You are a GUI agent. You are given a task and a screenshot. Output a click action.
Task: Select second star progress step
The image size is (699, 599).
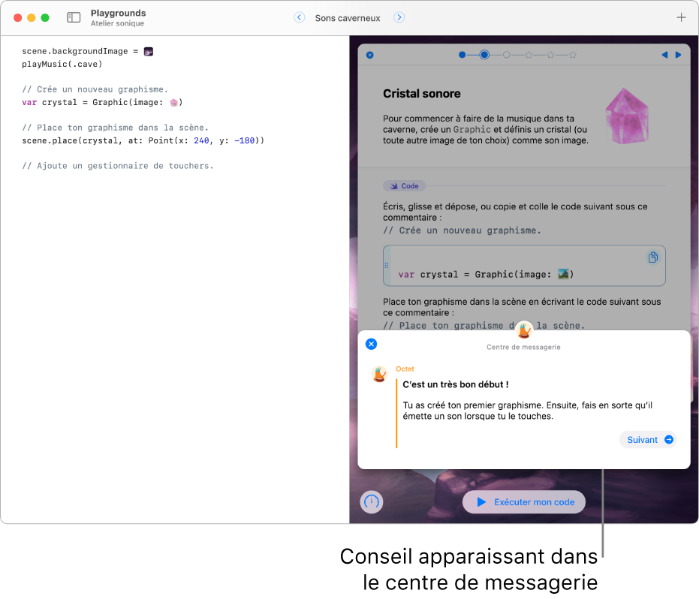tap(550, 55)
